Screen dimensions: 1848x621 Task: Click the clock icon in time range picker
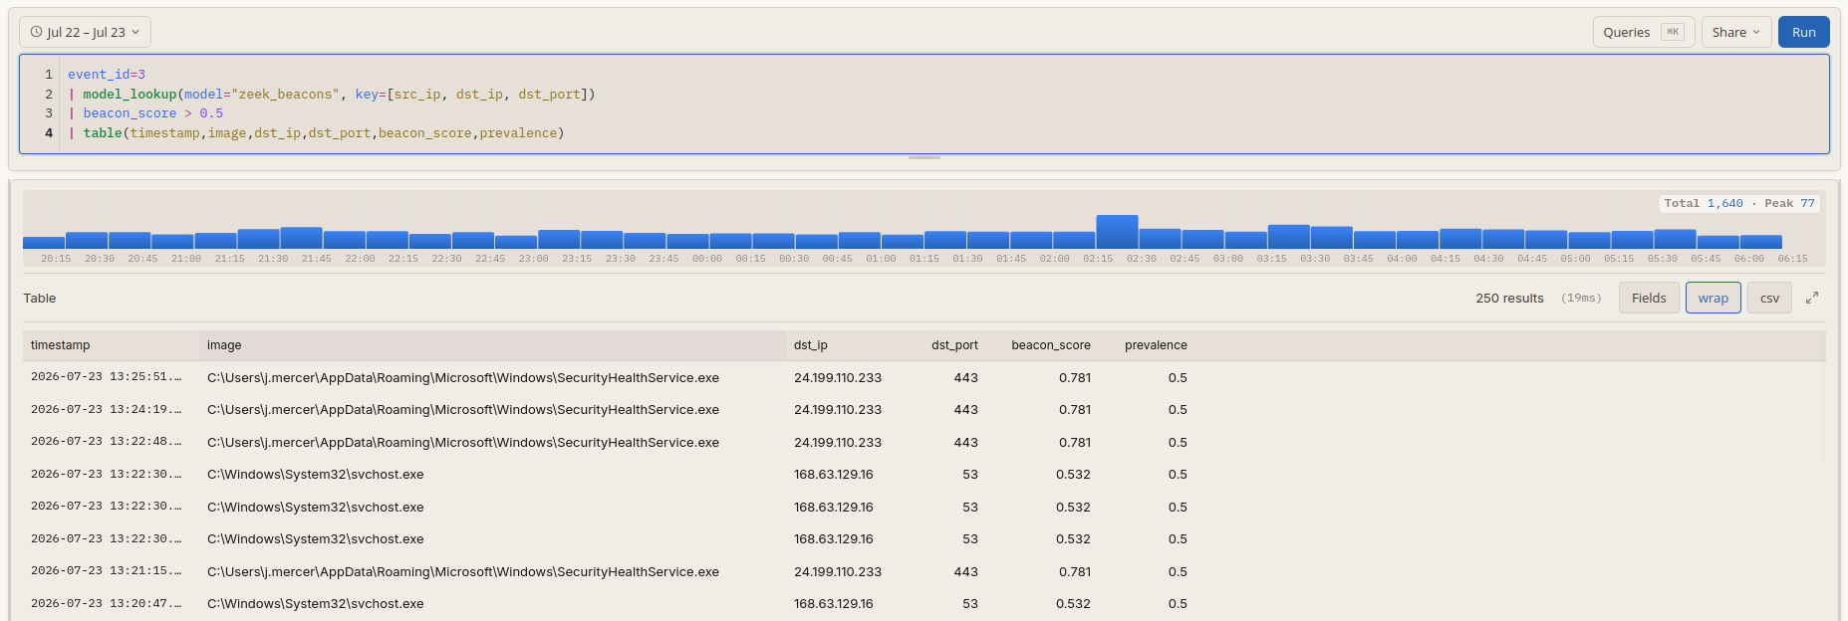tap(36, 32)
